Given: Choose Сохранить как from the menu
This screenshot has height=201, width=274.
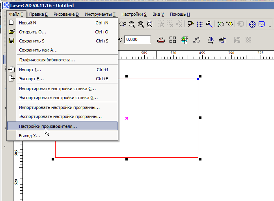Looking at the screenshot, I should click(x=38, y=50).
